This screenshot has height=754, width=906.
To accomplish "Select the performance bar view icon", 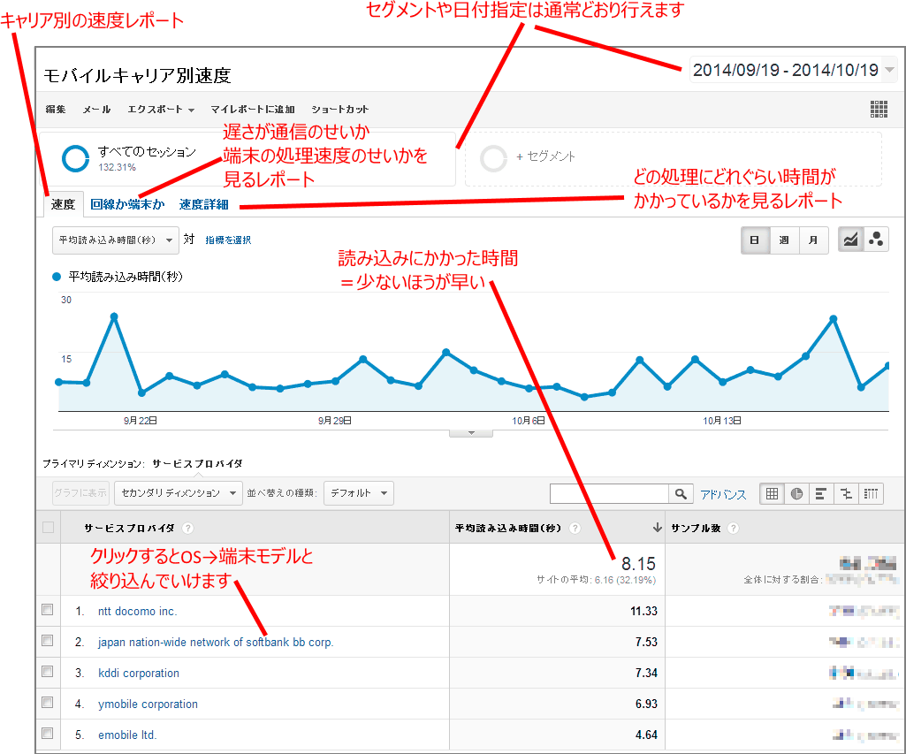I will click(x=821, y=494).
